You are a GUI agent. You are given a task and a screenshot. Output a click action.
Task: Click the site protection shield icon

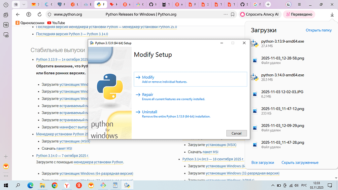coord(50,15)
